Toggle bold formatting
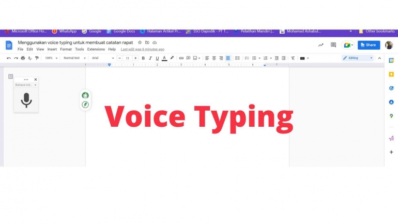The image size is (398, 224). [143, 58]
